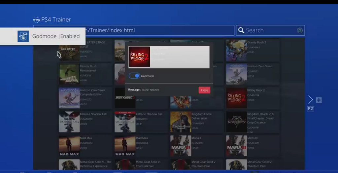Select Horizon Zero Dawn Complete Edition thumbnail
The width and height of the screenshot is (338, 173).
tap(69, 98)
